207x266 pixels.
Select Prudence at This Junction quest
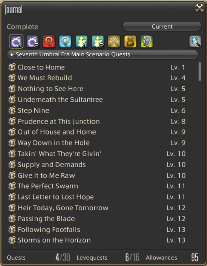[59, 121]
